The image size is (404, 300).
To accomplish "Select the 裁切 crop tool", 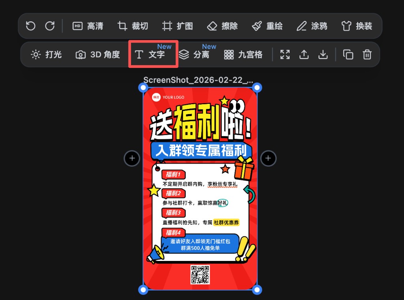I will click(x=133, y=26).
